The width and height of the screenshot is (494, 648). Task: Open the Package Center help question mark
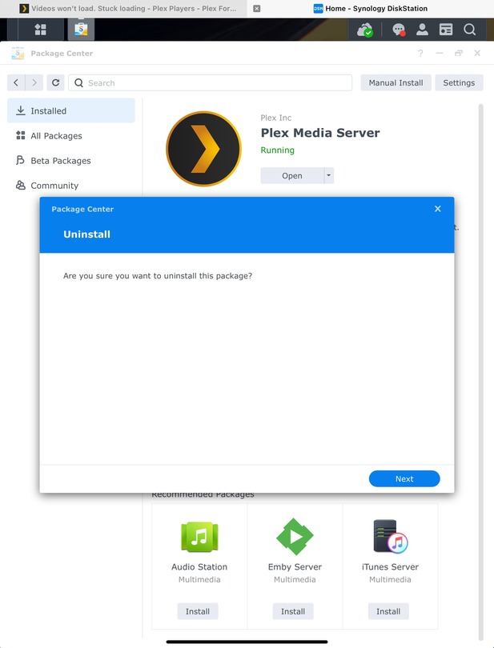click(x=420, y=53)
